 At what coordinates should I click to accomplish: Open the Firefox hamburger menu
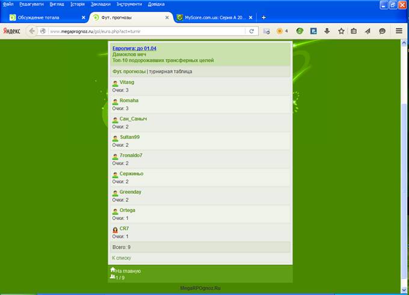pyautogui.click(x=399, y=31)
